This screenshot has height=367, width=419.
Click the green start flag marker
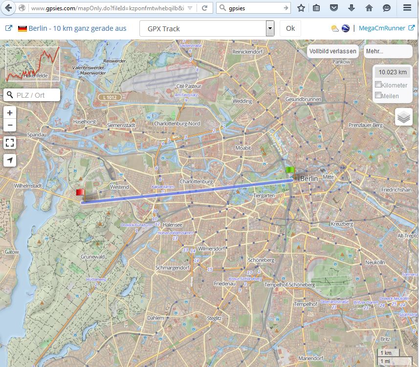coord(290,171)
